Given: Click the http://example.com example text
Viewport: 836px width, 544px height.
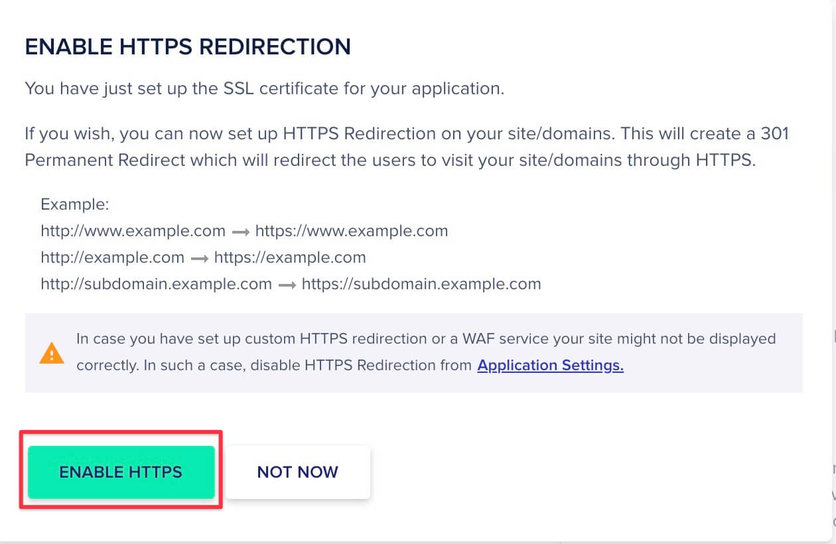Looking at the screenshot, I should [113, 257].
